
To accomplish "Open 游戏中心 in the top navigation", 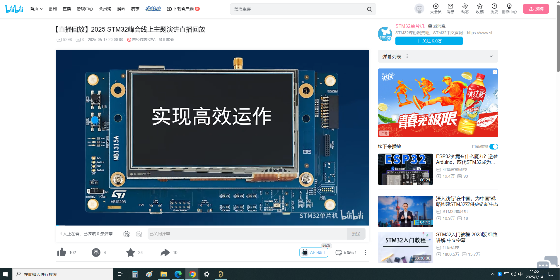I will click(x=85, y=9).
